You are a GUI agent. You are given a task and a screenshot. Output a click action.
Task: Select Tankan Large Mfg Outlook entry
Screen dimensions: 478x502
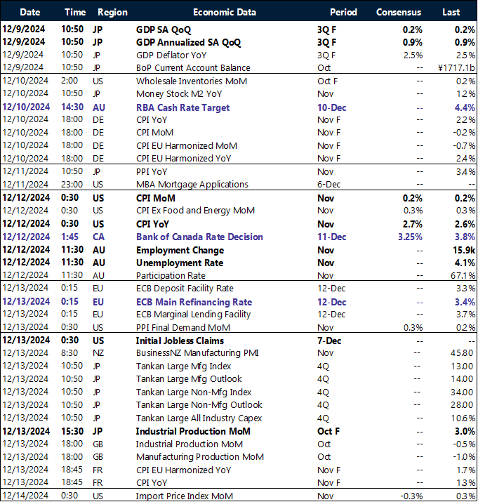pos(189,378)
